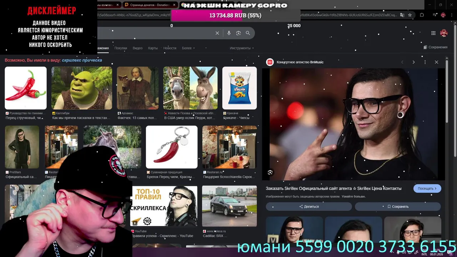Open the ProStars Skrillex portrait thumbnail
The image size is (457, 257).
point(22,147)
